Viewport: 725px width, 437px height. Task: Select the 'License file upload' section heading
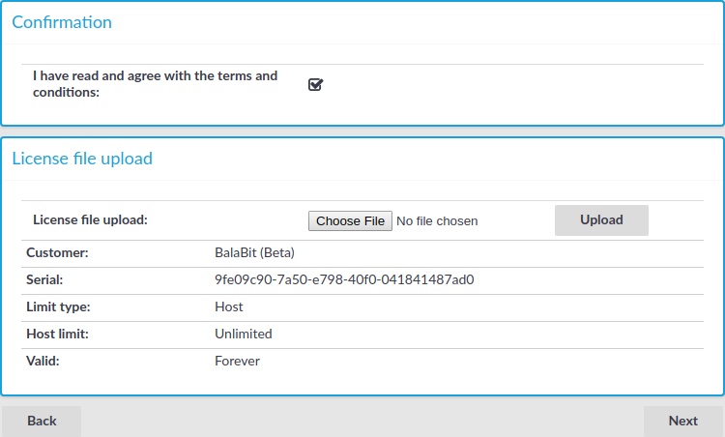pos(82,159)
